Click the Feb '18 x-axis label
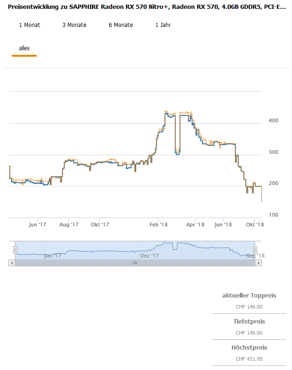 click(158, 225)
